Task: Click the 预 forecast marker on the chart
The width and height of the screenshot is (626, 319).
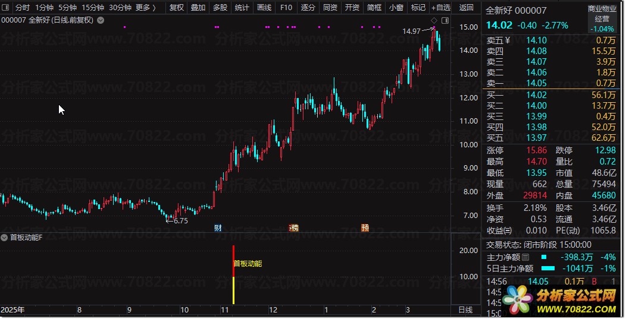Action: coord(365,228)
